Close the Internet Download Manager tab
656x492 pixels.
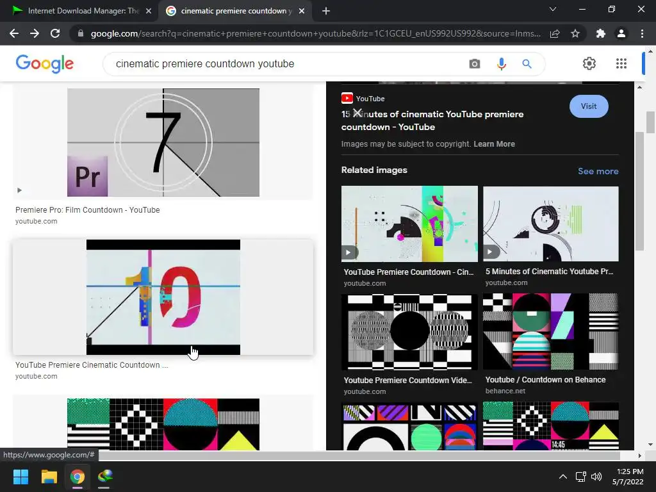149,11
